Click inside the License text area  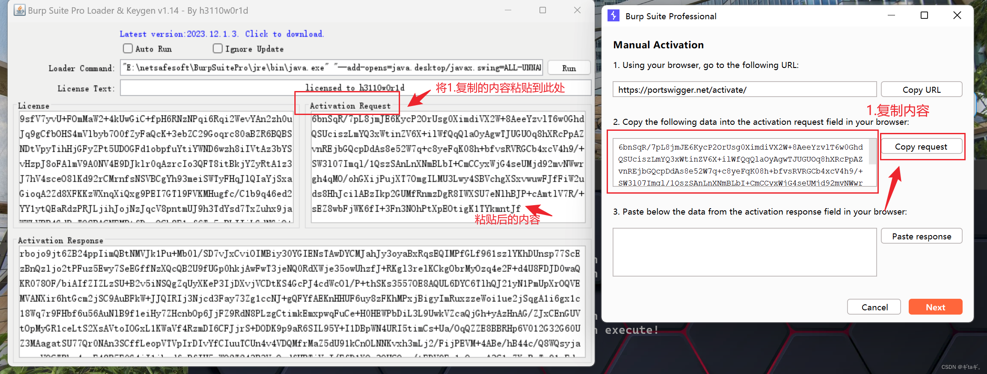(x=156, y=167)
